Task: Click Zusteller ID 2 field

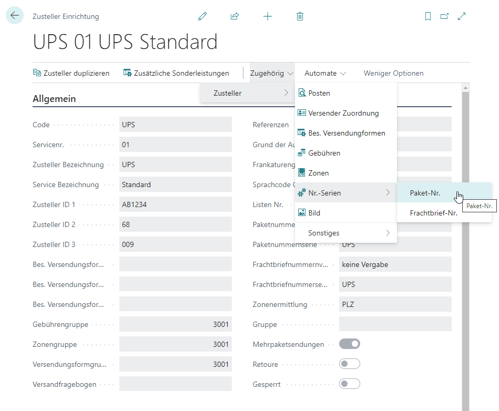Action: click(175, 224)
